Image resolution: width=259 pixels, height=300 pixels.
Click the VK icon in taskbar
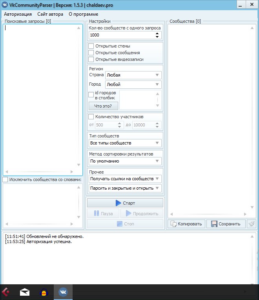click(63, 292)
